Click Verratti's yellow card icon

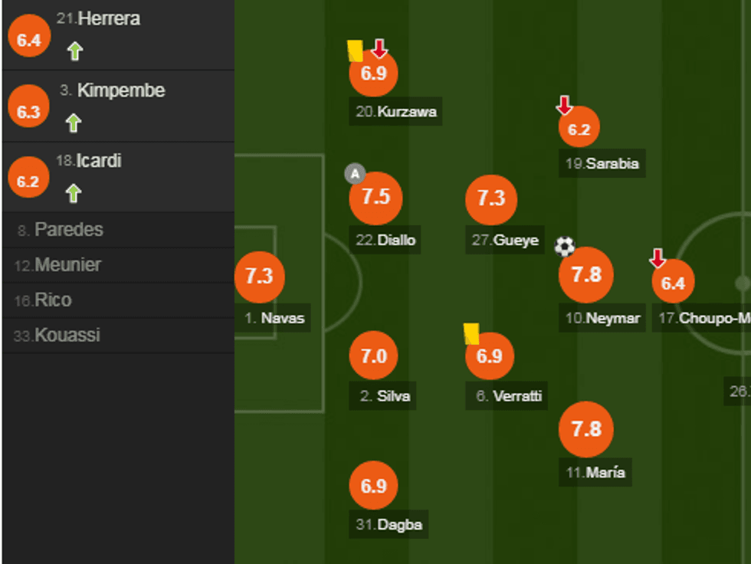(471, 333)
